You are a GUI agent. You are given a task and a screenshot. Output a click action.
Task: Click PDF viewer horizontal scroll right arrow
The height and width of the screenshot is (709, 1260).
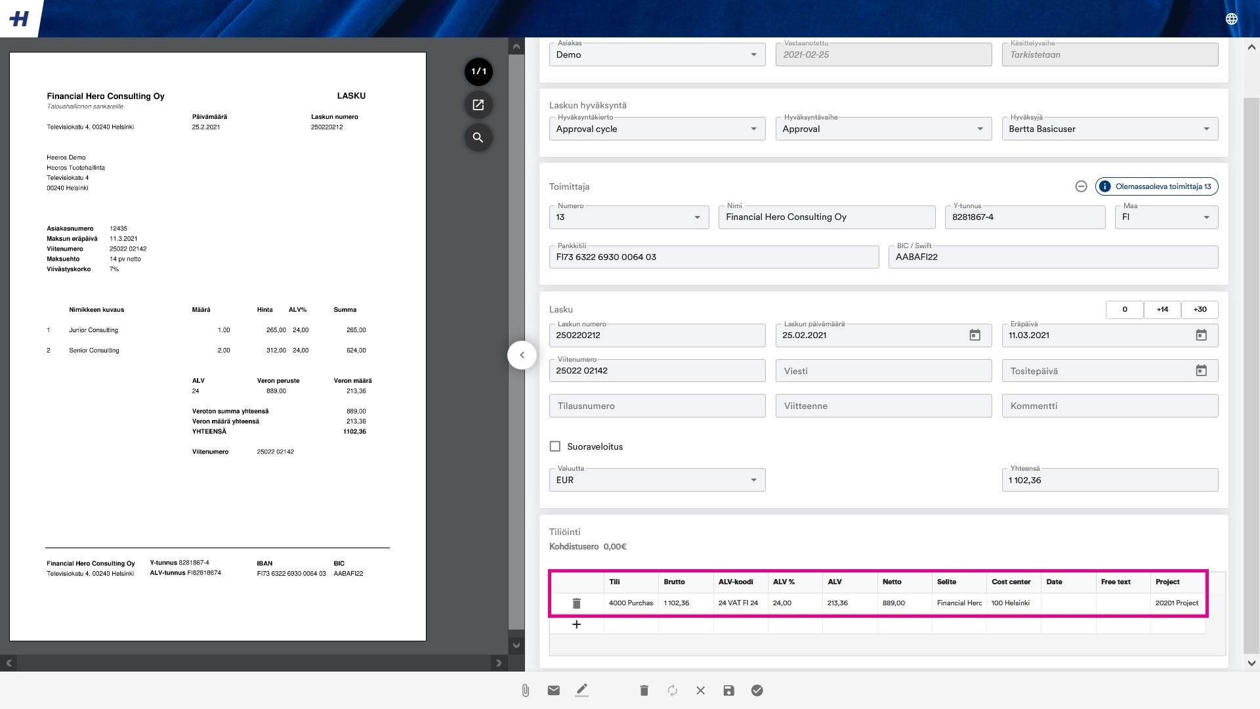point(499,663)
